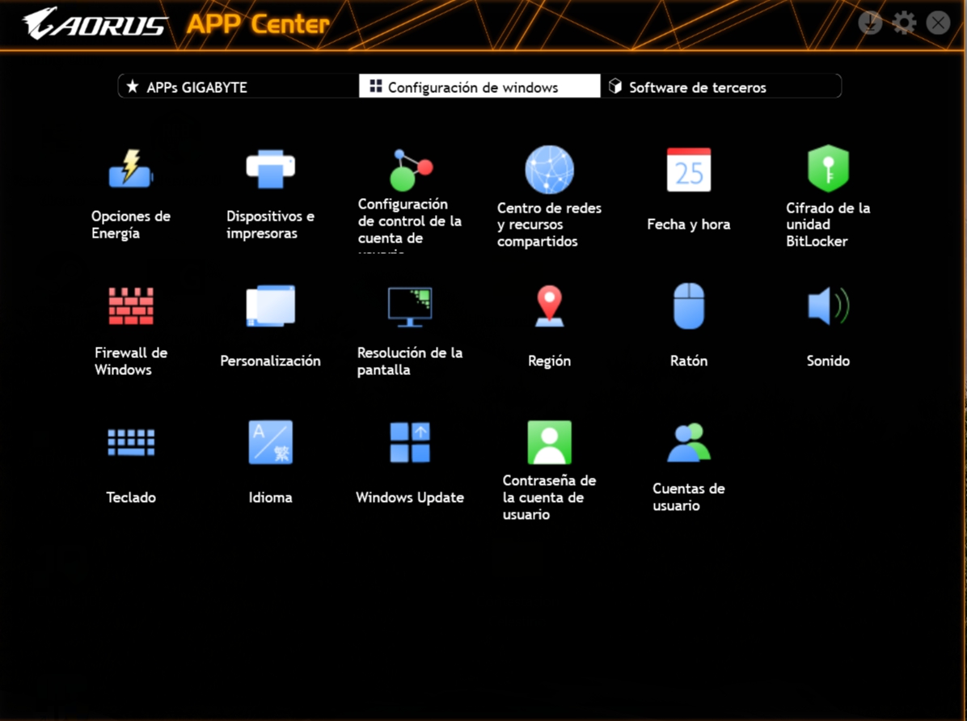Open the Sonido speaker icon
This screenshot has width=967, height=721.
coord(828,306)
